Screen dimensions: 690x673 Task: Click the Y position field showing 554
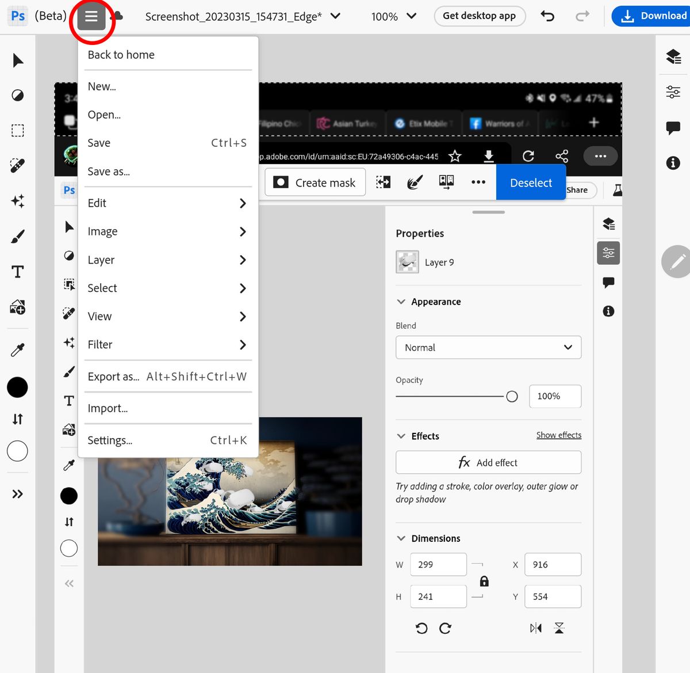(x=553, y=596)
